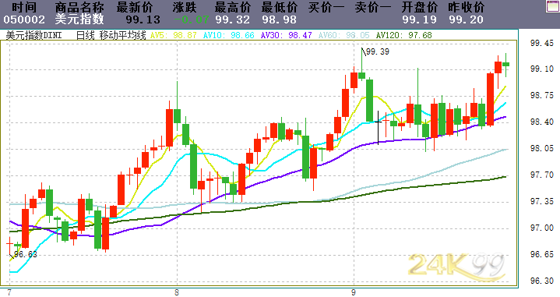
Task: Click the 美元指数DINI chart title
Action: pos(34,35)
